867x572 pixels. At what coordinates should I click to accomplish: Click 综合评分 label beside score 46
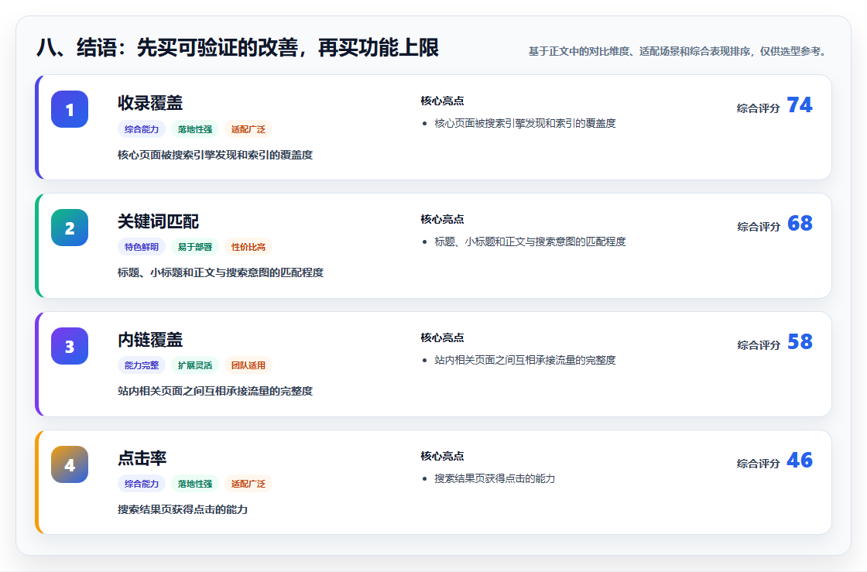tap(758, 463)
